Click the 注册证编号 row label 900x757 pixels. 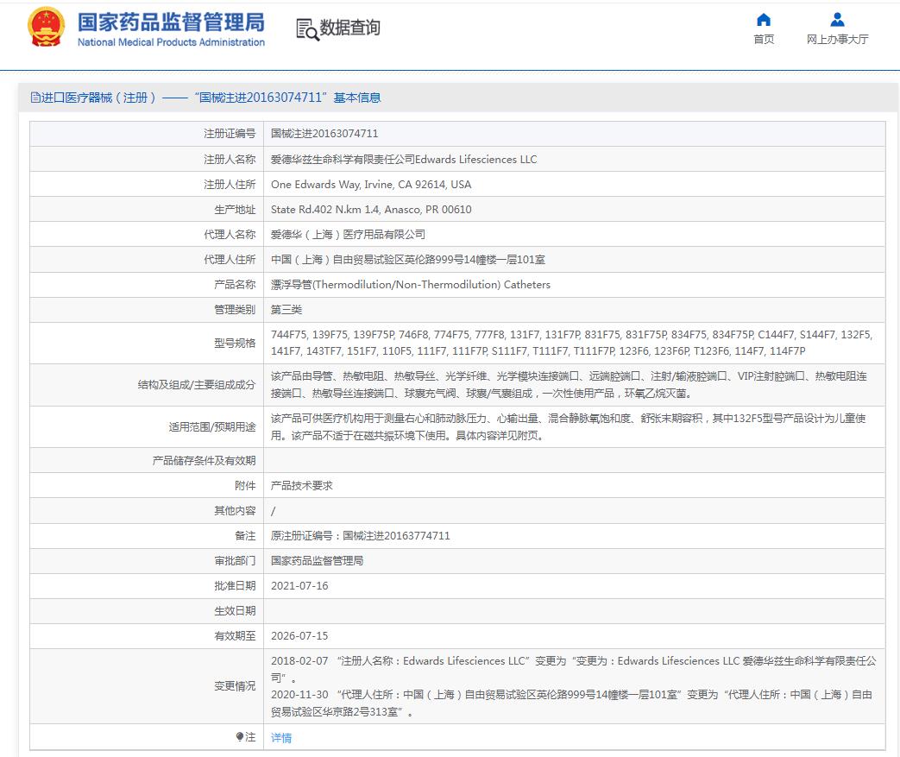tap(230, 133)
